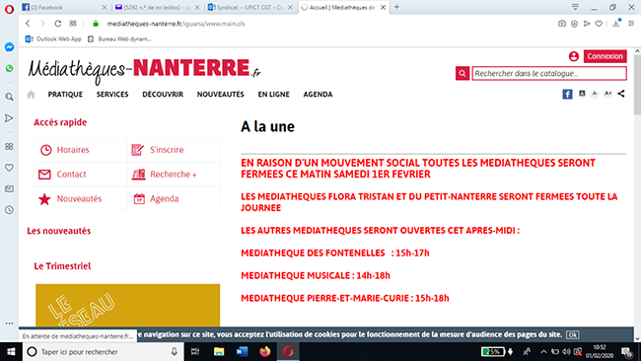Add page to bookmarks heart in address bar
The height and width of the screenshot is (361, 641).
tap(599, 24)
